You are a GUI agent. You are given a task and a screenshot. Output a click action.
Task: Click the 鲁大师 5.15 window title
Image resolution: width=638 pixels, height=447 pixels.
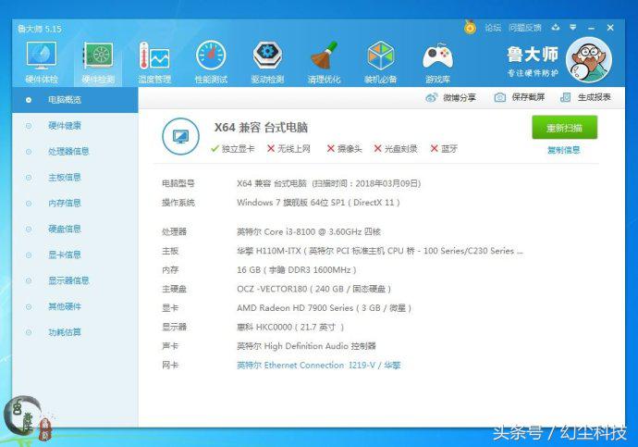(40, 29)
